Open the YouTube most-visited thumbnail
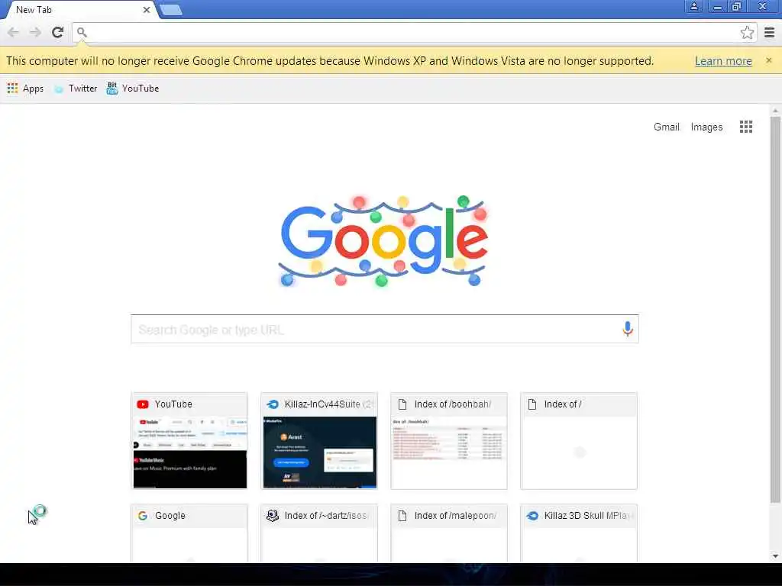The width and height of the screenshot is (782, 586). 189,441
